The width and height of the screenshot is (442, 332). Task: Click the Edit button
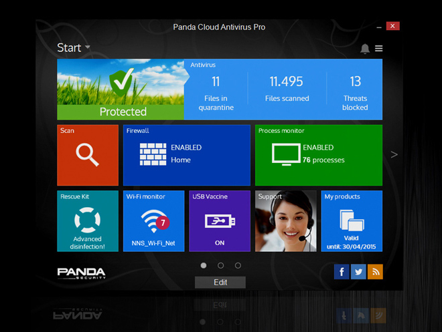click(x=220, y=283)
